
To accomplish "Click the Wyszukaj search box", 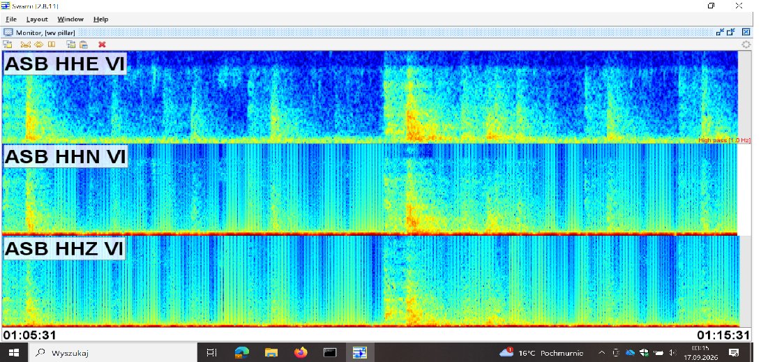I will [112, 353].
